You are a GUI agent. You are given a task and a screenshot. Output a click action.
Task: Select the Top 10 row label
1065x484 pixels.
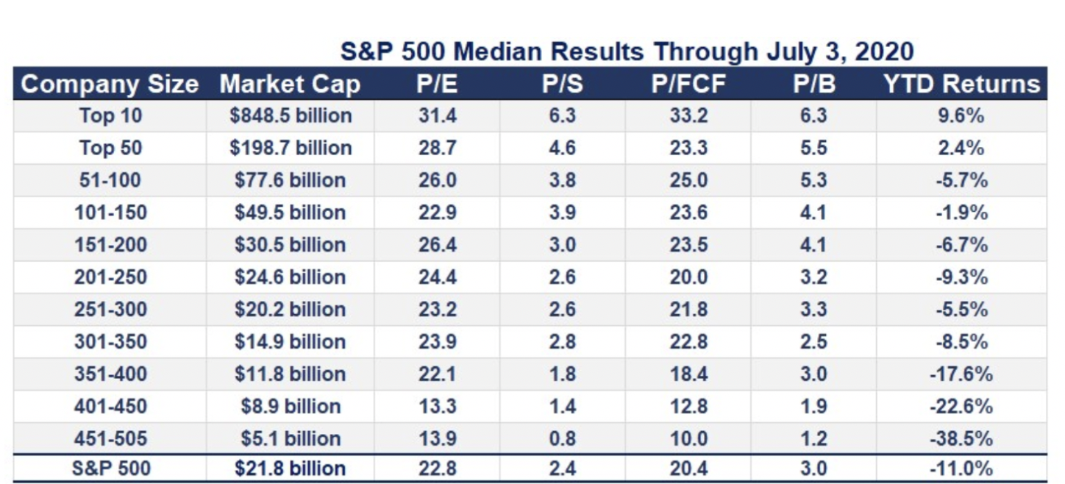(x=110, y=115)
